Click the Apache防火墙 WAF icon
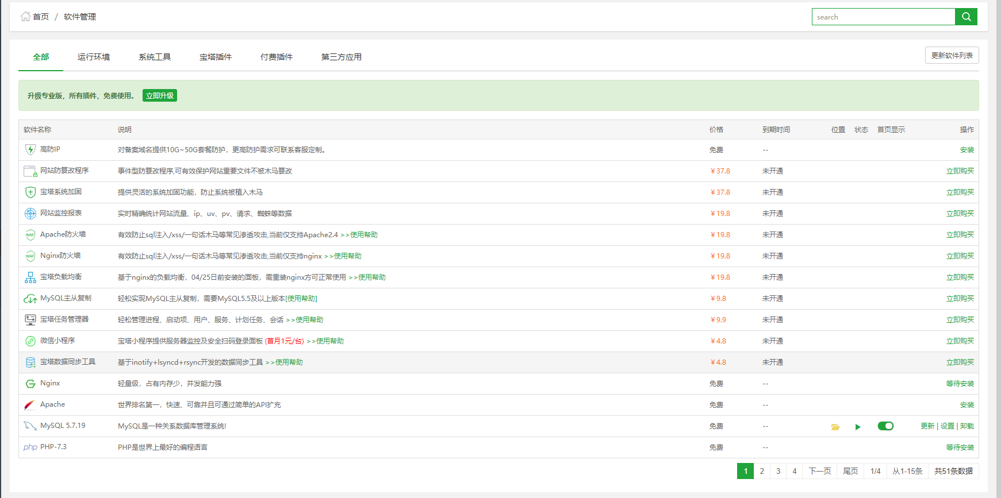The height and width of the screenshot is (498, 1001). (x=30, y=234)
